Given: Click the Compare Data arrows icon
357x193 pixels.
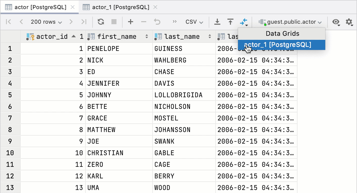Looking at the screenshot, I should coord(244,22).
